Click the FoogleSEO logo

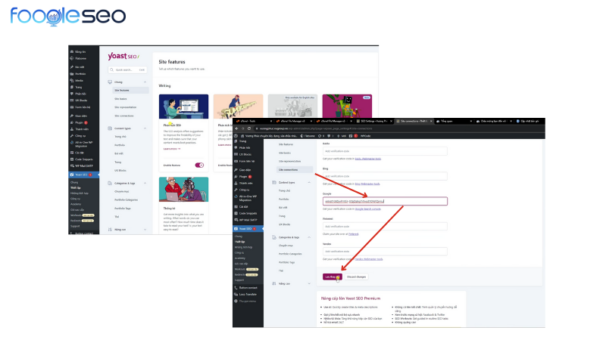(x=68, y=17)
